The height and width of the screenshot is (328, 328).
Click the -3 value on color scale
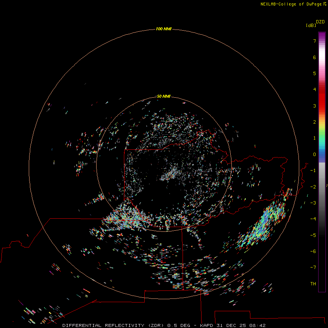[313, 203]
